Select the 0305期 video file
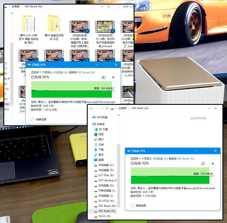This screenshot has height=223, width=227. [128, 63]
